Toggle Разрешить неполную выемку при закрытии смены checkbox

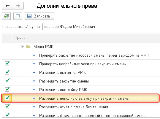(7, 98)
